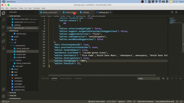The width and height of the screenshot is (184, 103).
Task: Split the editor right
Action: pyautogui.click(x=176, y=12)
